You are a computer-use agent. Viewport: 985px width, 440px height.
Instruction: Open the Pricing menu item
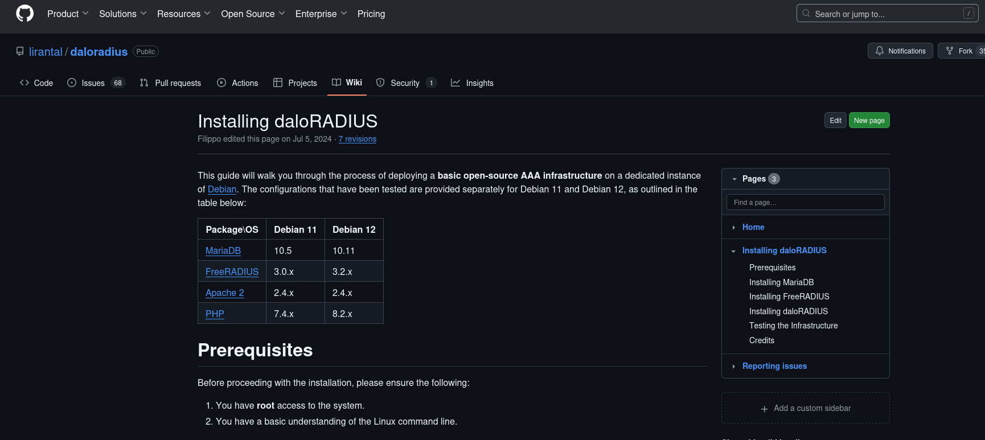[x=371, y=14]
